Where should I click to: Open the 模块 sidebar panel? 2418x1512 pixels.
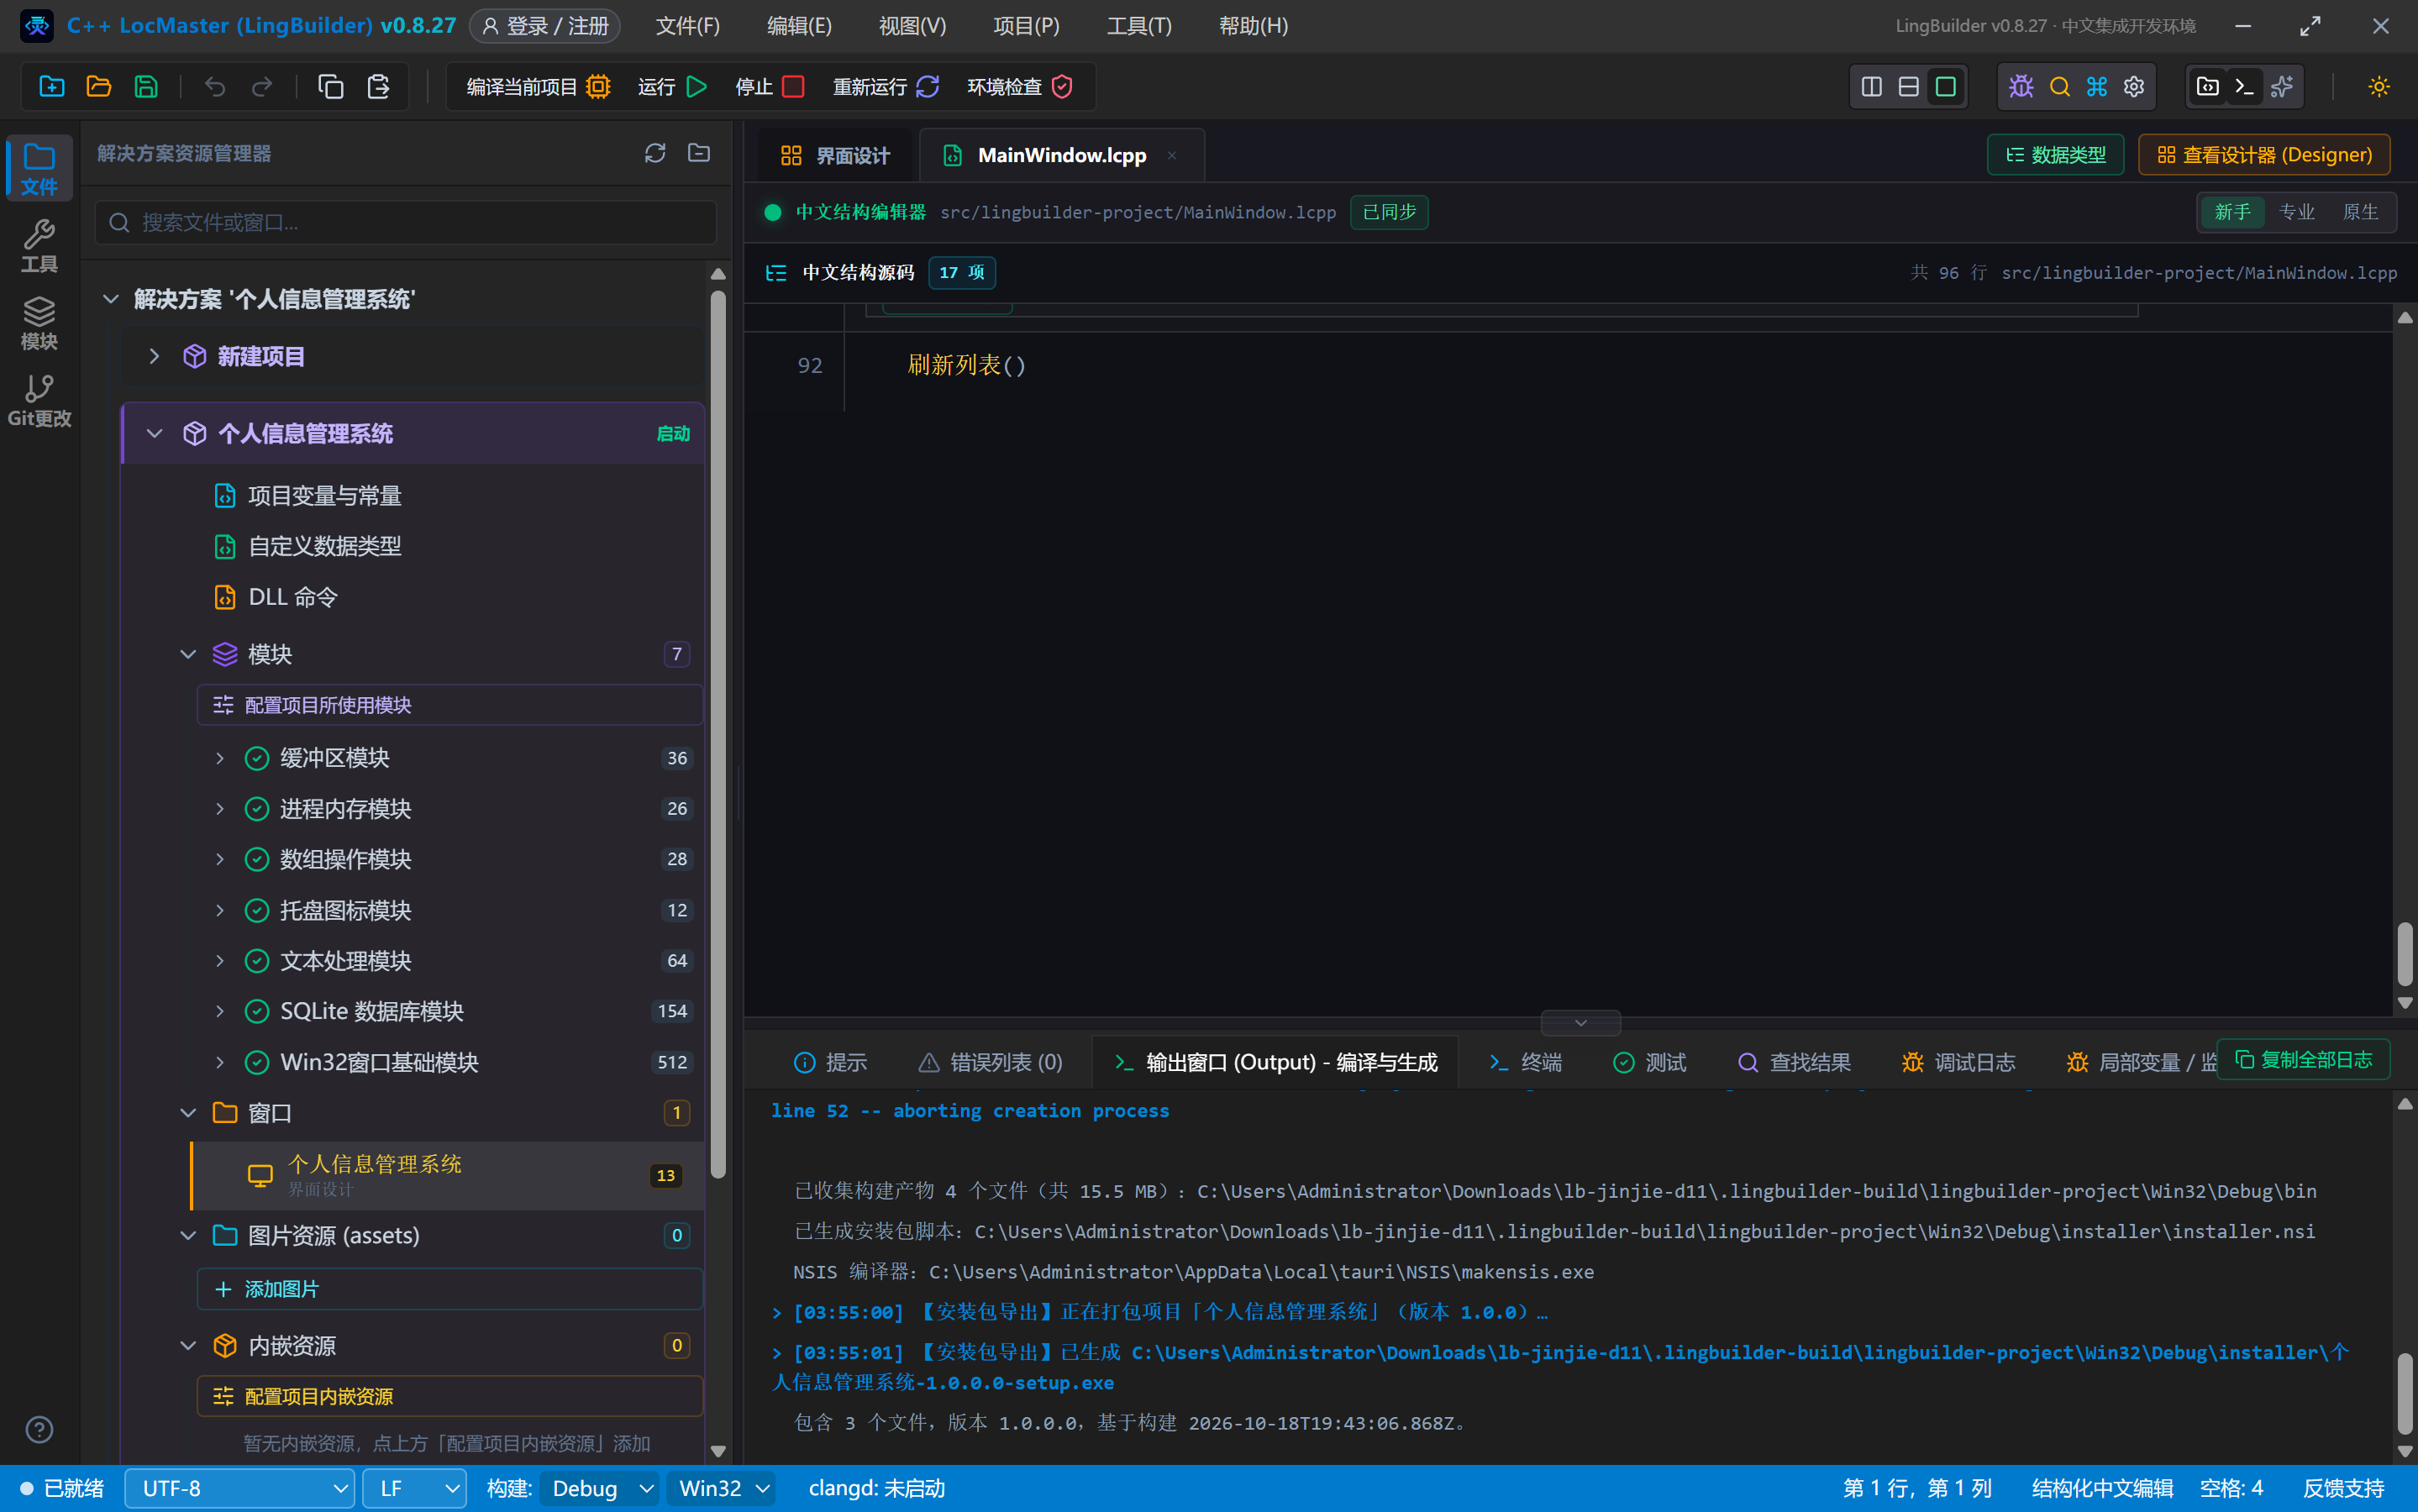[x=39, y=324]
